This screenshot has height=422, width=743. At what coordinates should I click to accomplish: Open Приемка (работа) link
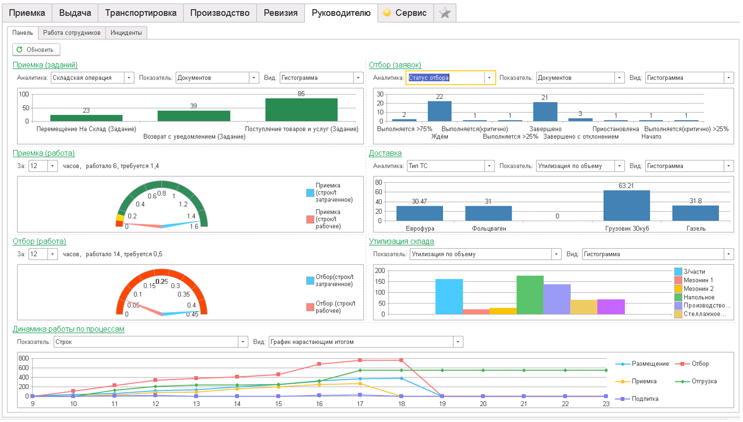44,153
